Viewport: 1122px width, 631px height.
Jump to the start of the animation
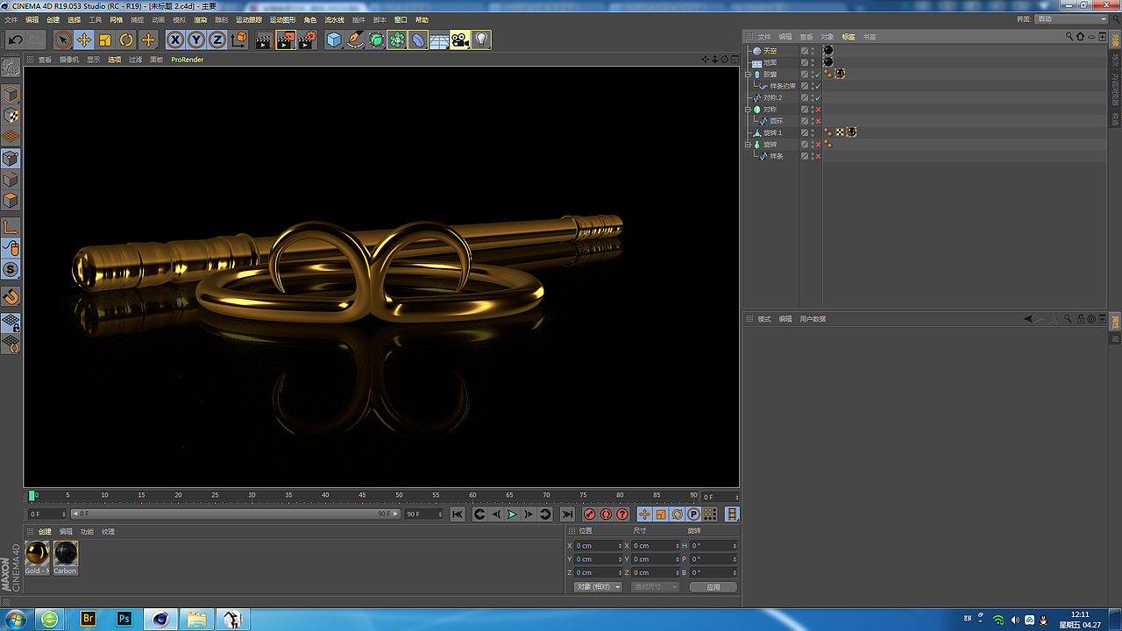tap(458, 514)
